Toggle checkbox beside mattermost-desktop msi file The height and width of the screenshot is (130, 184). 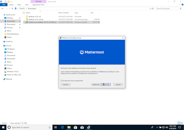tap(25, 22)
